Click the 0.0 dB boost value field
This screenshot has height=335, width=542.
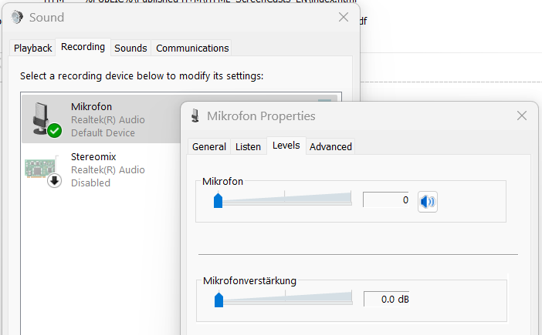pyautogui.click(x=387, y=299)
